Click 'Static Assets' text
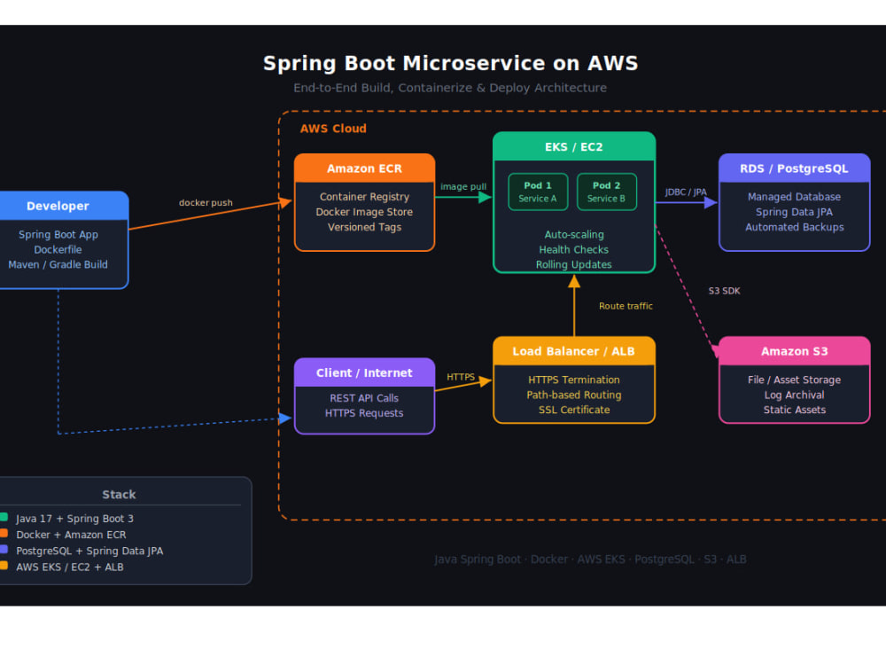Viewport: 886px width, 665px height. tap(795, 410)
